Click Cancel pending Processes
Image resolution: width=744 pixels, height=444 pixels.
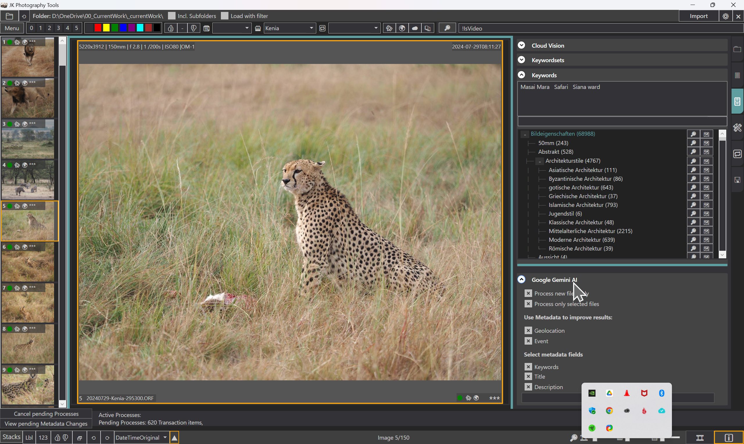46,414
